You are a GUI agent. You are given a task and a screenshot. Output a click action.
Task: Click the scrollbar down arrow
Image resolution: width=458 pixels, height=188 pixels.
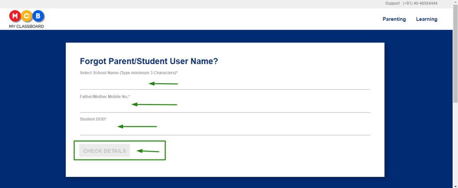(x=455, y=186)
